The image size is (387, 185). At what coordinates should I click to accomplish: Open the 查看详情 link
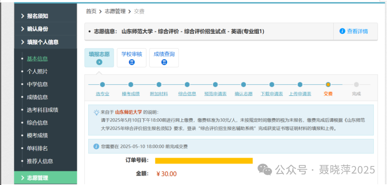click(x=357, y=31)
